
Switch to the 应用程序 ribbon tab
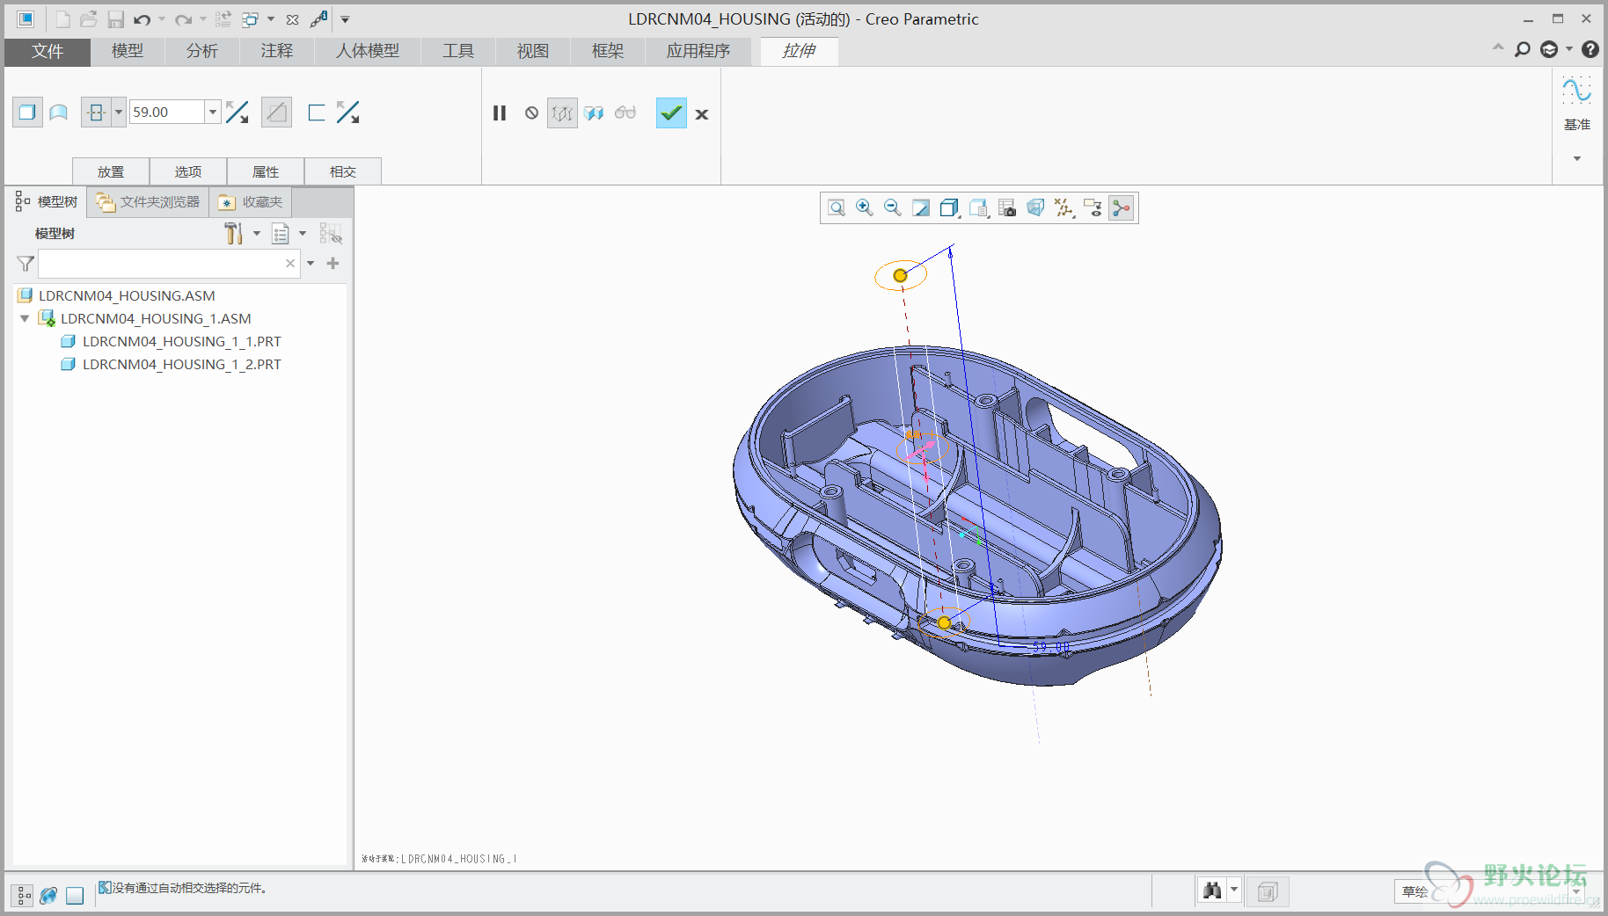pyautogui.click(x=698, y=51)
